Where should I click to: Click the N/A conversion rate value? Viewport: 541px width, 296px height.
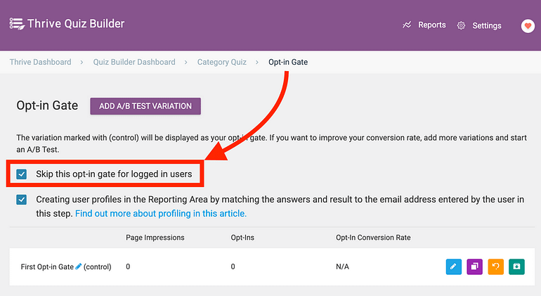coord(342,266)
